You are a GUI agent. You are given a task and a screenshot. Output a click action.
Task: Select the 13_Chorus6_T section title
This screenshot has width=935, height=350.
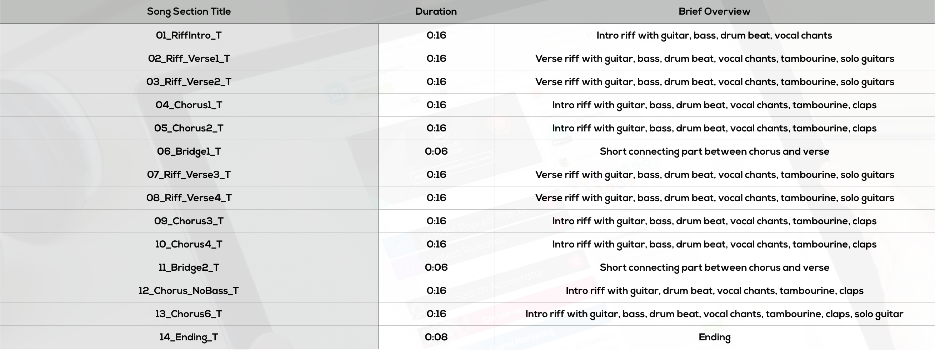click(x=189, y=314)
